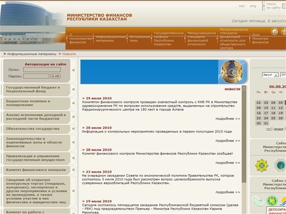Open the light teal swirl site logo
Image resolution: width=286 pixels, height=214 pixels.
pos(258,201)
